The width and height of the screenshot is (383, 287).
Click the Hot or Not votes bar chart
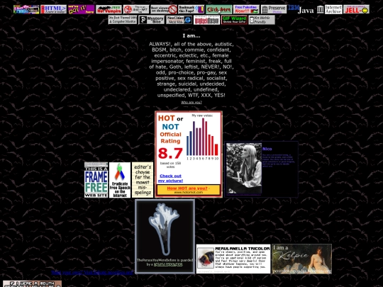coord(202,137)
